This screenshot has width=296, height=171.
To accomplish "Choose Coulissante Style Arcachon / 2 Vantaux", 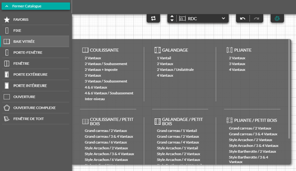I will click(106, 148).
